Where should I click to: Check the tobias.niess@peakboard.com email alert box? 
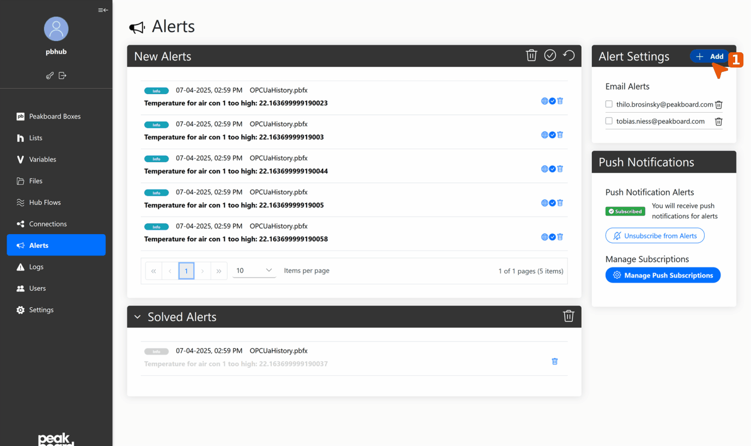[608, 121]
